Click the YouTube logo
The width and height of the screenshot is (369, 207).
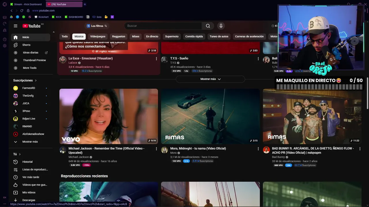(x=31, y=26)
